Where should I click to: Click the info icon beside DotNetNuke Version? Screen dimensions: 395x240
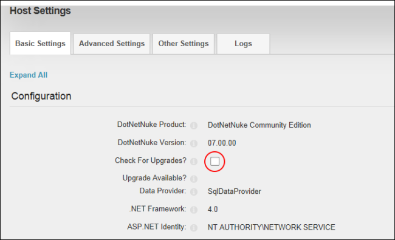194,143
